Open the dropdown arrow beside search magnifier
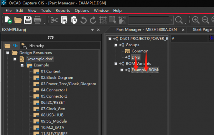Viewport: 214px width, 135px height. pos(185,23)
